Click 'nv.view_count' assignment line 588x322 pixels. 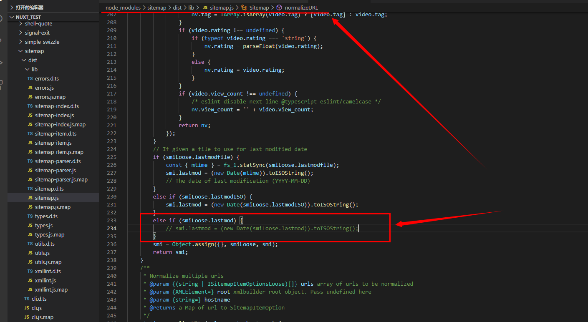click(x=252, y=110)
